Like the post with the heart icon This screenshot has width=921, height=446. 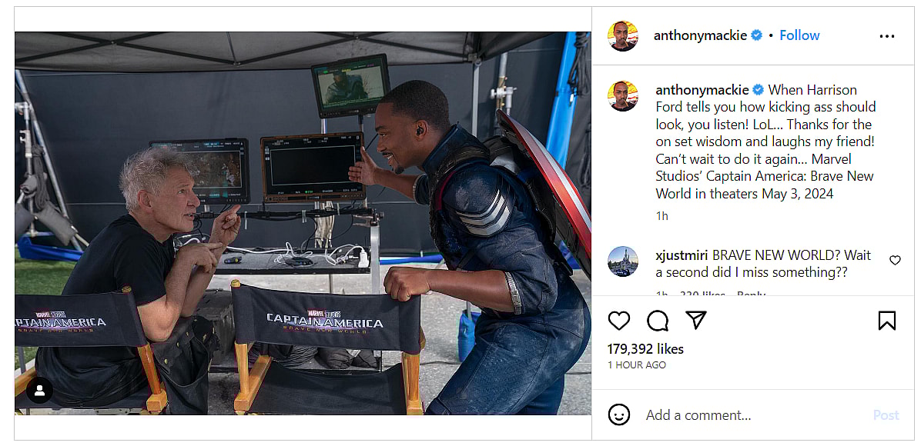[618, 321]
